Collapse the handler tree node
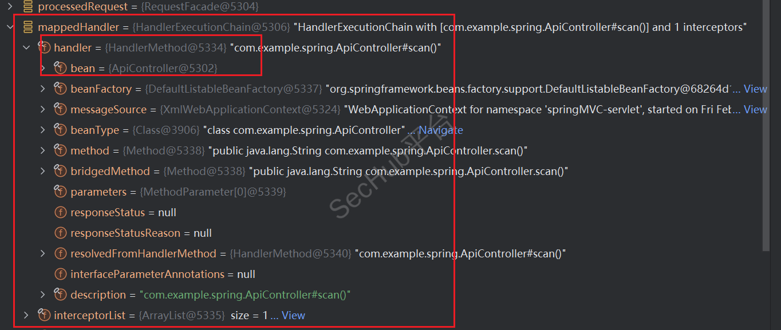This screenshot has height=330, width=781. coord(26,48)
